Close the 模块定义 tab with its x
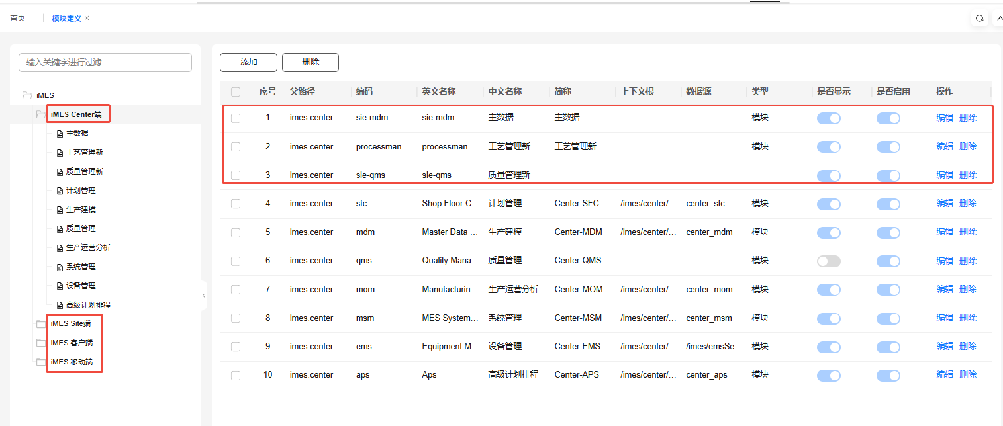 pyautogui.click(x=87, y=18)
